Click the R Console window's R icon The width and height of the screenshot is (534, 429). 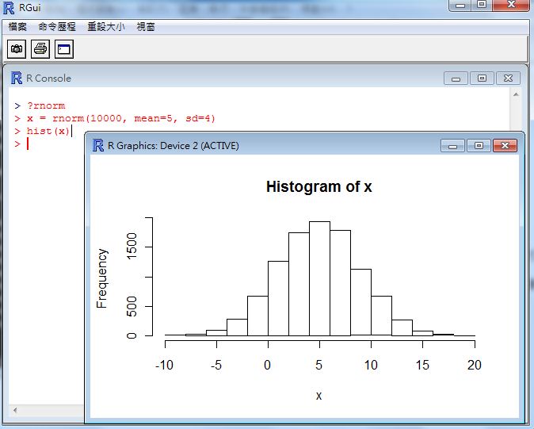(x=16, y=78)
